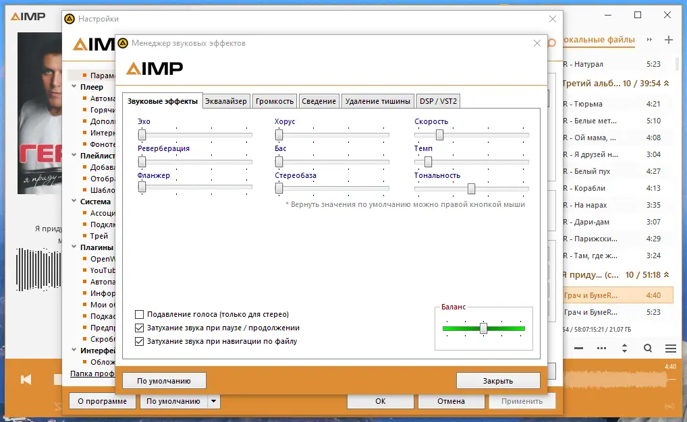Screen dimensions: 687x422
Task: Click the minus icon to remove from playlist
Action: pos(578,349)
